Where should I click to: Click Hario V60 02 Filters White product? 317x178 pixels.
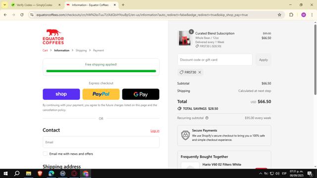(222, 165)
